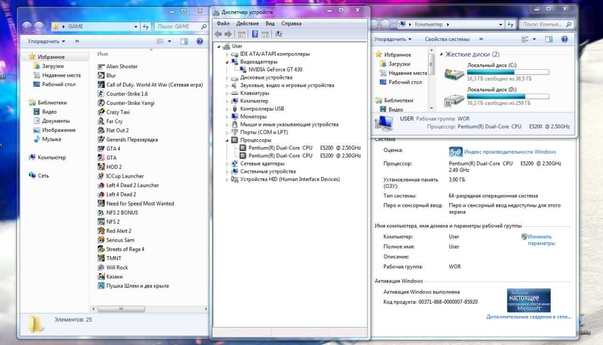
Task: Click the help icon in Device Manager toolbar
Action: (x=255, y=34)
